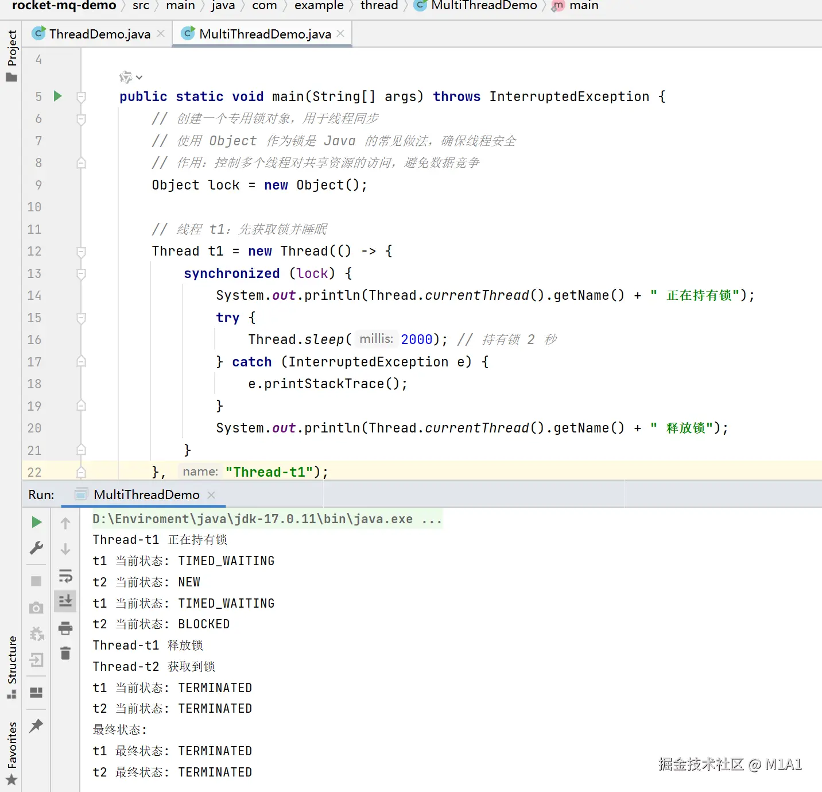Click fold marker at line 17
Viewport: 822px width, 792px height.
pyautogui.click(x=82, y=361)
